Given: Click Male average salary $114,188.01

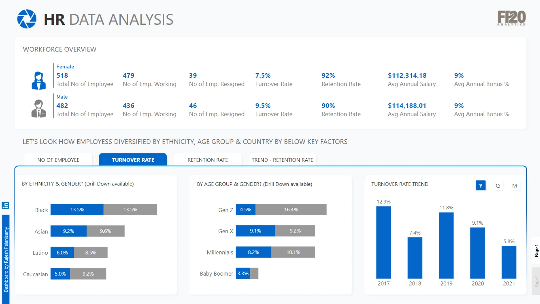Looking at the screenshot, I should coord(407,106).
